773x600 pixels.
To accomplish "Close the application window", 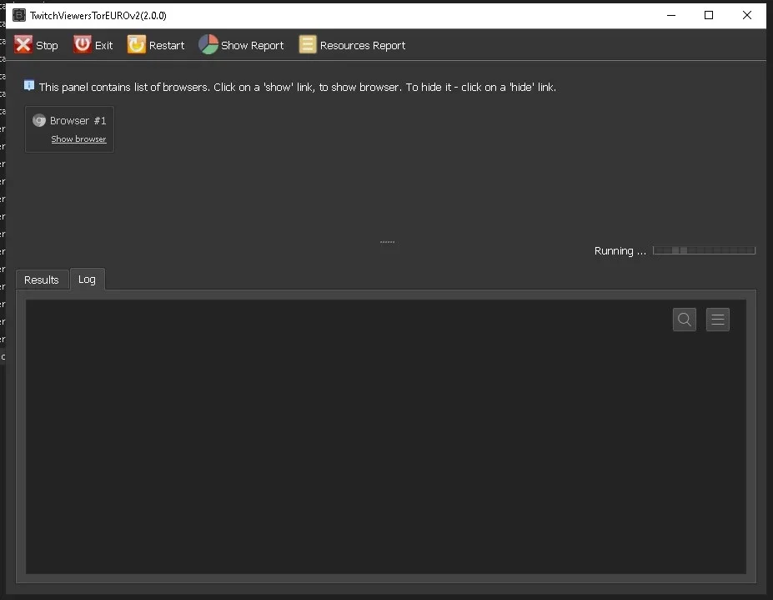I will (x=747, y=15).
